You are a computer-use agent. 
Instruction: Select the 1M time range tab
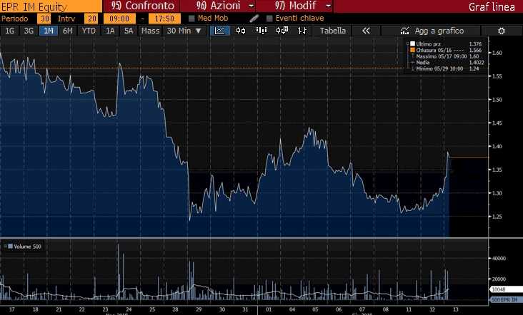pyautogui.click(x=49, y=31)
